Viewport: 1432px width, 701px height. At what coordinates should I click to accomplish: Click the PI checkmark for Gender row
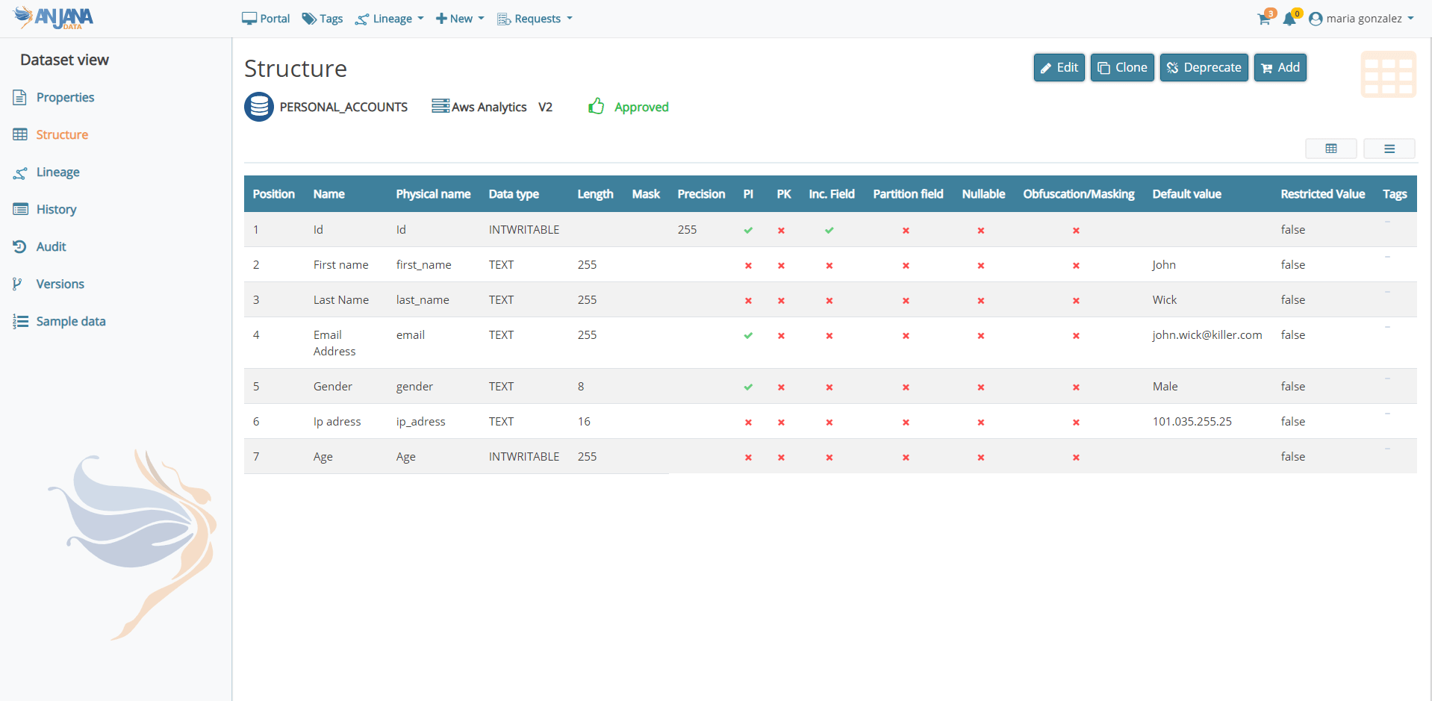[x=748, y=387]
